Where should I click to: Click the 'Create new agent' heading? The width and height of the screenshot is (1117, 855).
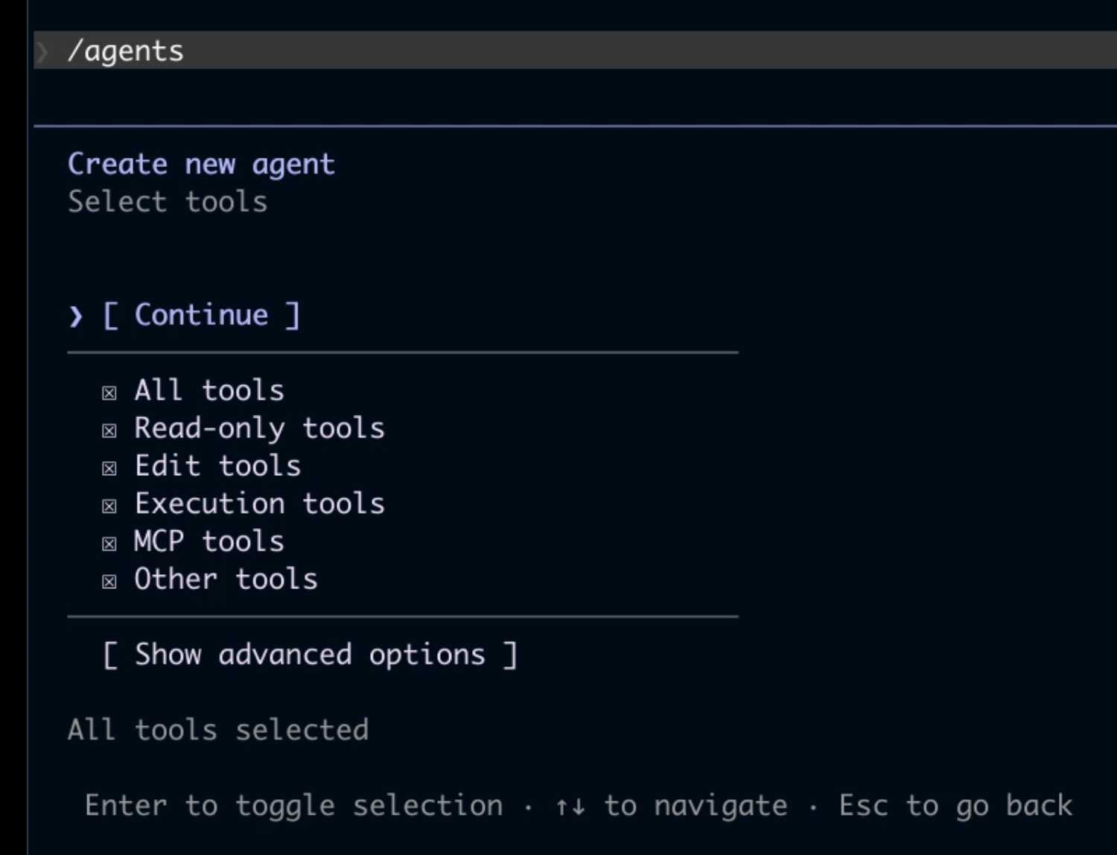(x=201, y=164)
